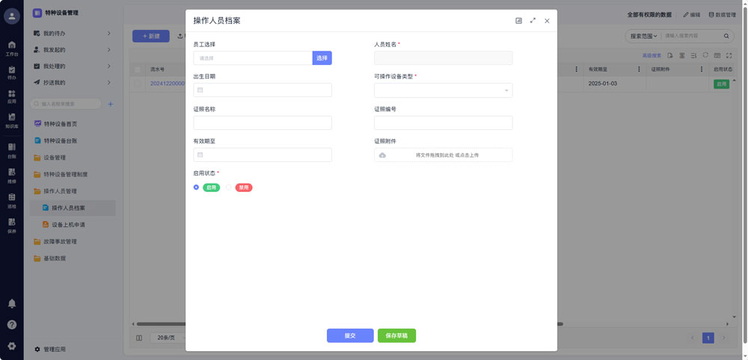Click the calendar icon in 出生日期 field
This screenshot has height=360, width=748.
point(200,90)
